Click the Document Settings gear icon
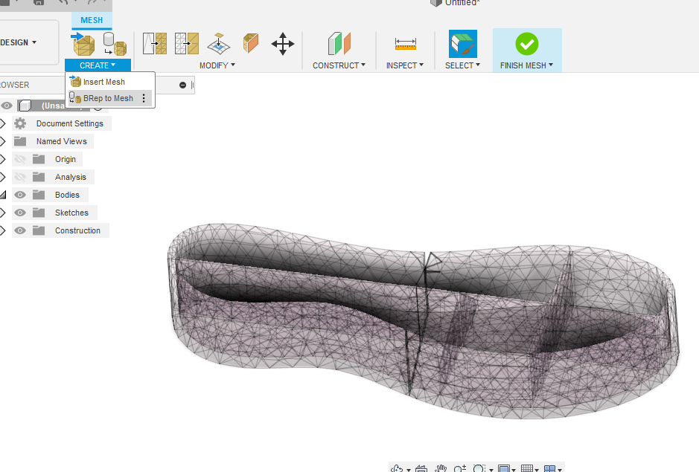The width and height of the screenshot is (699, 472). (x=20, y=123)
